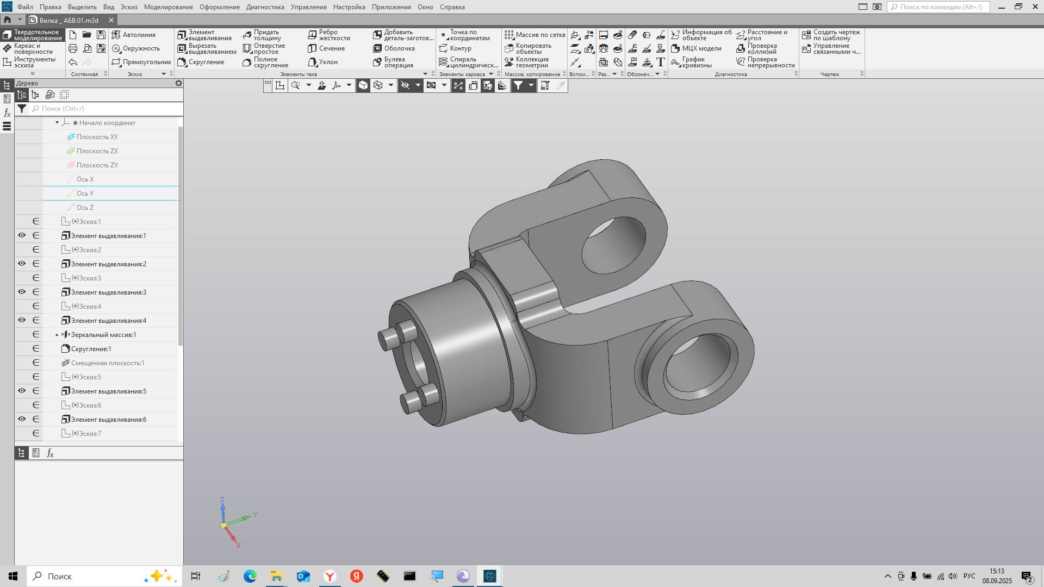This screenshot has height=587, width=1044.
Task: Hide Элемент выдавливания:1 using its eye icon
Action: click(22, 236)
